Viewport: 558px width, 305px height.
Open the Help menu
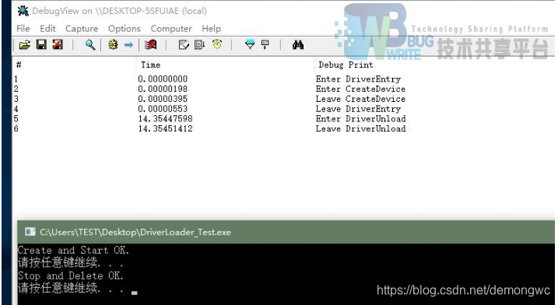(212, 29)
